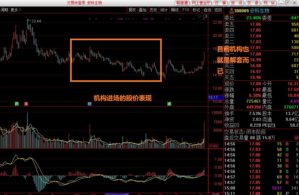Click the stock name 安科生物 in quote panel
The height and width of the screenshot is (195, 299).
pos(259,11)
